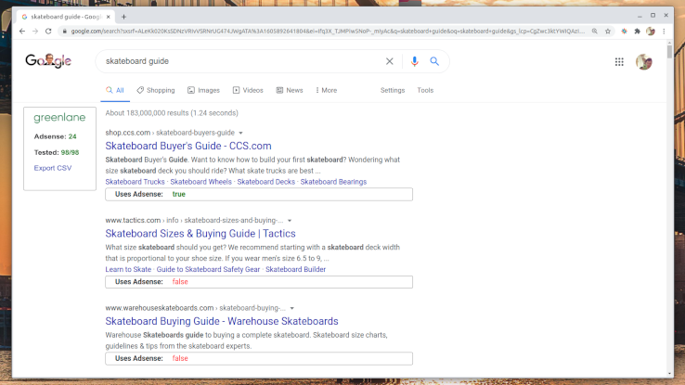685x385 pixels.
Task: Click the Google logo
Action: coord(48,60)
